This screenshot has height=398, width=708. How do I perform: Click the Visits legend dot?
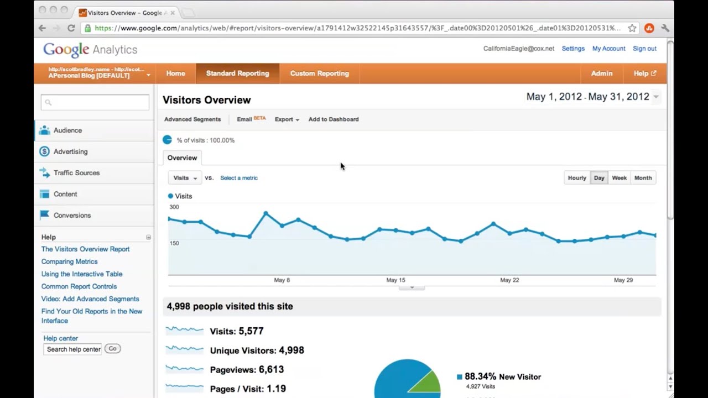coord(170,196)
